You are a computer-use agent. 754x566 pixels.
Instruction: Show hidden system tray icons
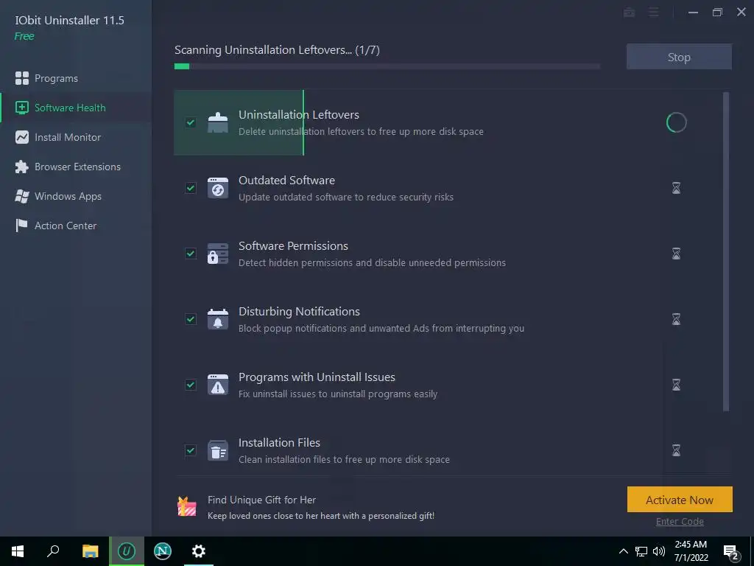tap(623, 551)
